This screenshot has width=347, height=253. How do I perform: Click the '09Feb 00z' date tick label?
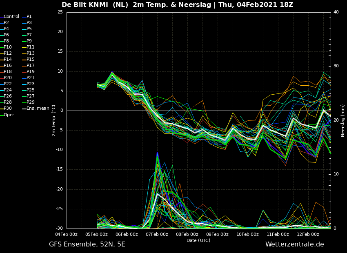pyautogui.click(x=217, y=234)
